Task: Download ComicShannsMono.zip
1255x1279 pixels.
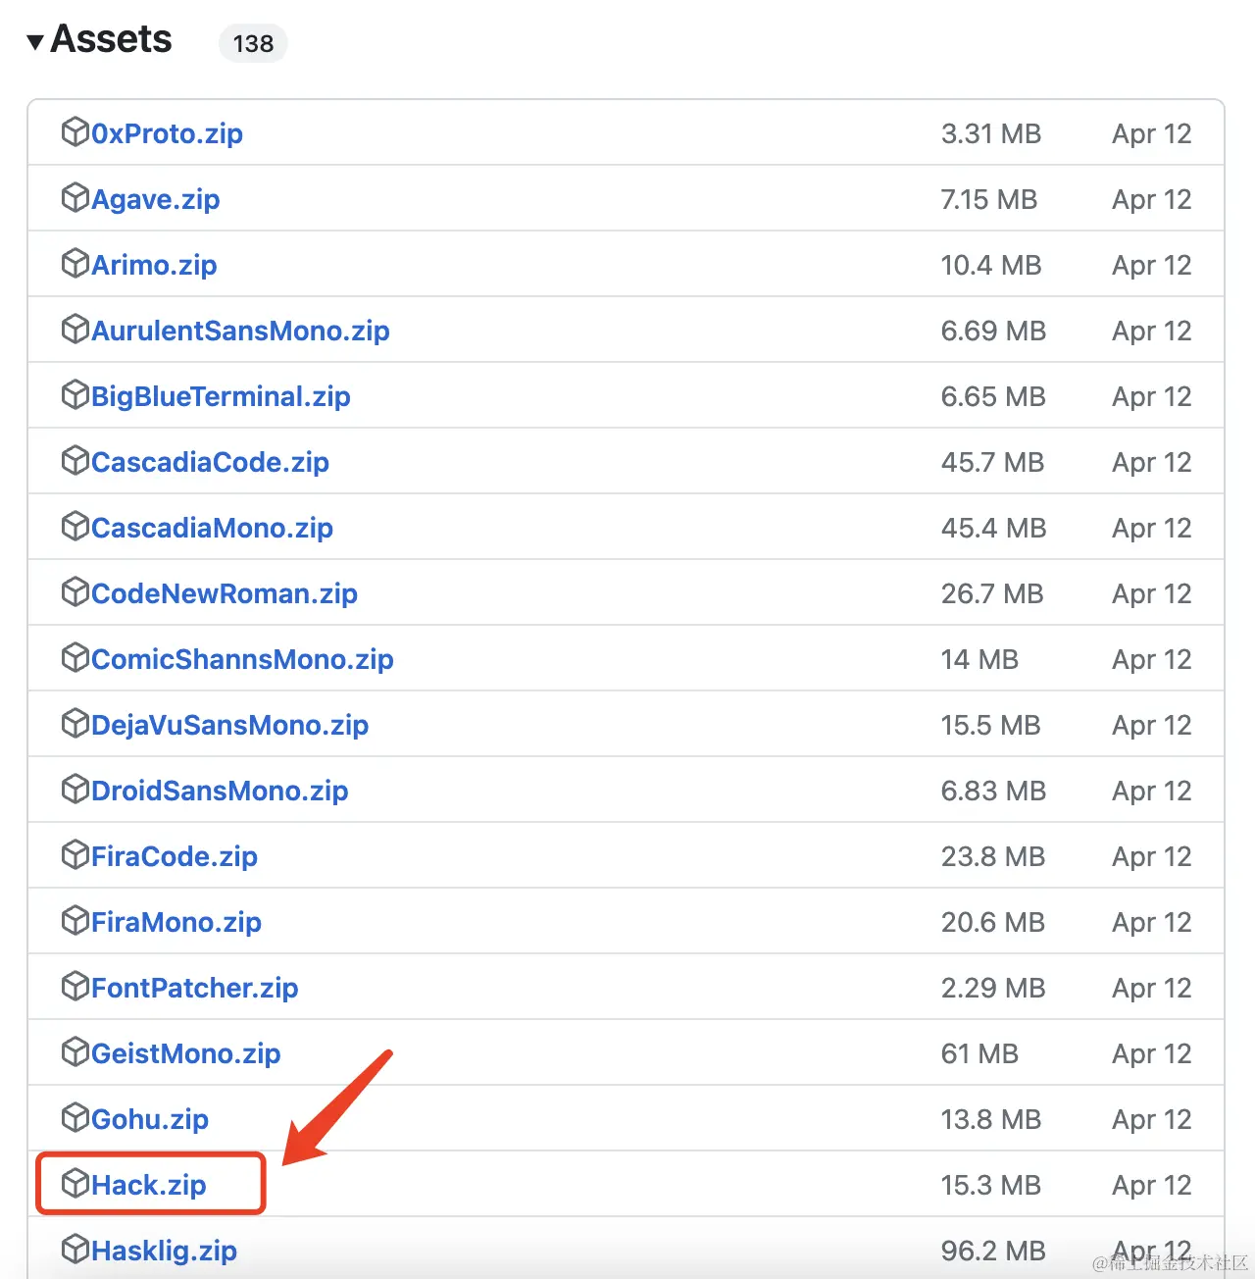Action: point(242,659)
